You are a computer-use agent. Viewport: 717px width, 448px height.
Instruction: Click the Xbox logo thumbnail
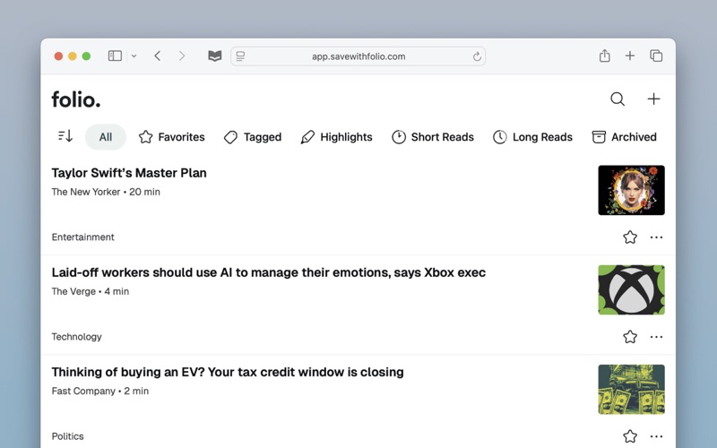631,289
